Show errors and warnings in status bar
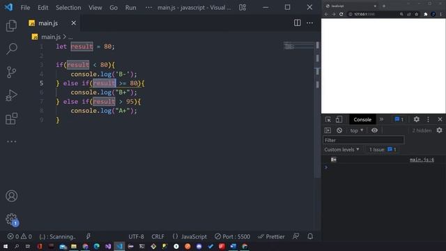Screen dimensions: 446x251 (20, 236)
